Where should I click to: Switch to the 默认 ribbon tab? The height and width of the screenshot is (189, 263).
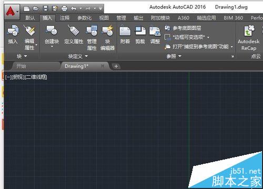(x=30, y=18)
